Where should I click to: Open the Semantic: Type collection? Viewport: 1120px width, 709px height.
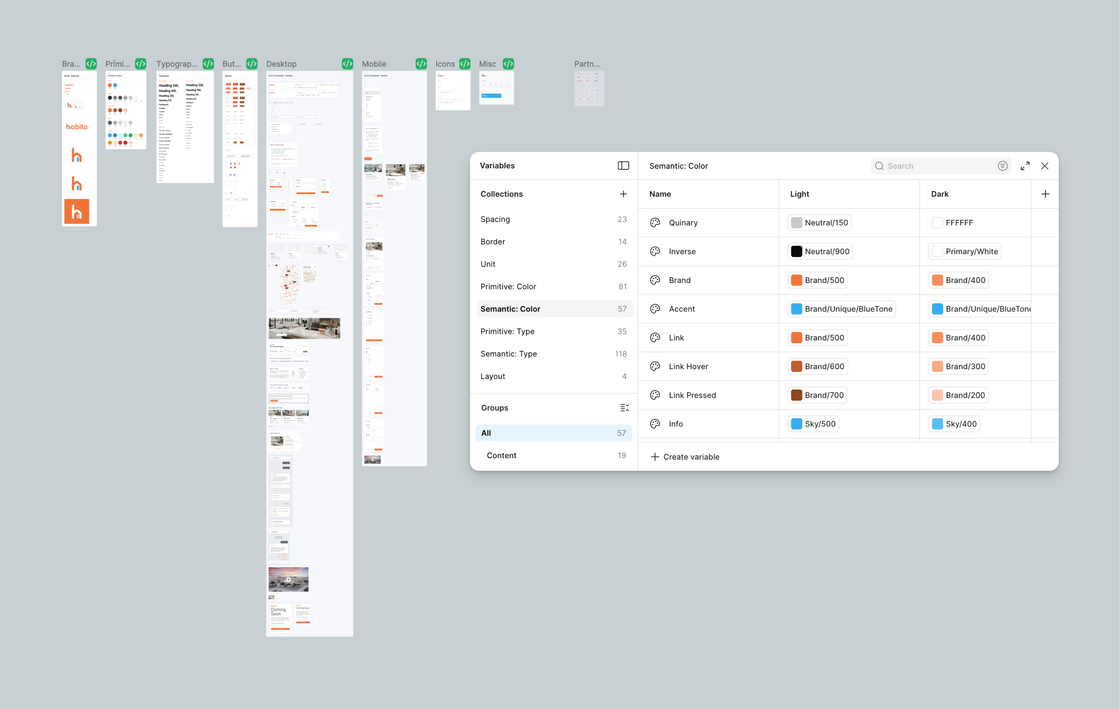pyautogui.click(x=508, y=354)
